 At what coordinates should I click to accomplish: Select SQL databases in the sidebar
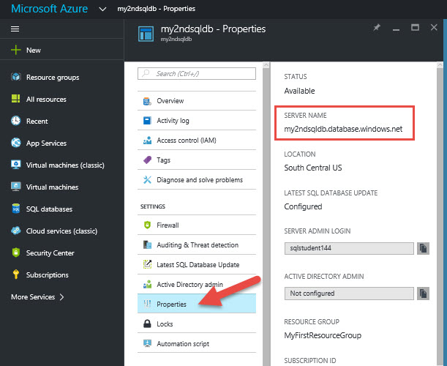[49, 209]
